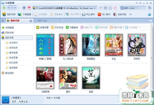
Task: Expand the 打开阅读 dropdown arrow
Action: click(140, 28)
